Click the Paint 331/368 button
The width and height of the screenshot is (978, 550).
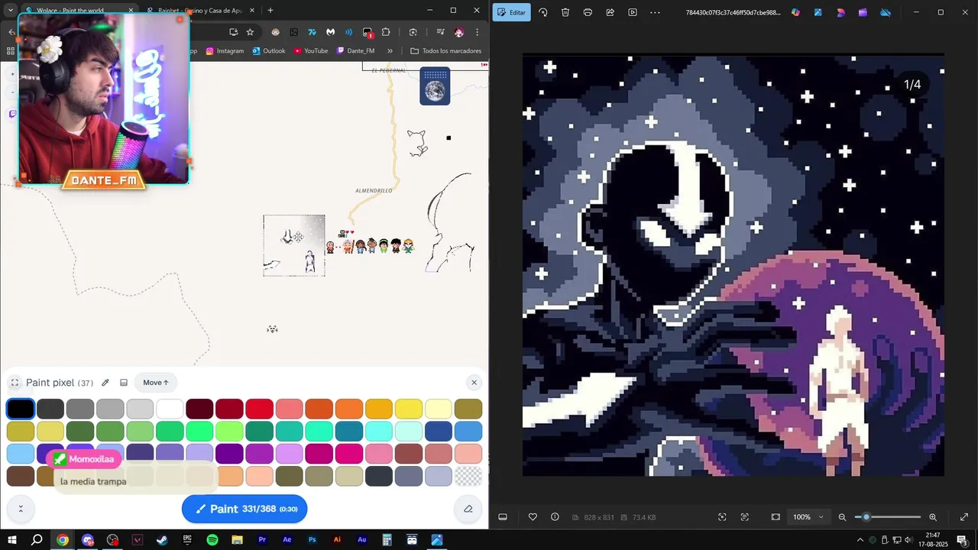tap(244, 509)
